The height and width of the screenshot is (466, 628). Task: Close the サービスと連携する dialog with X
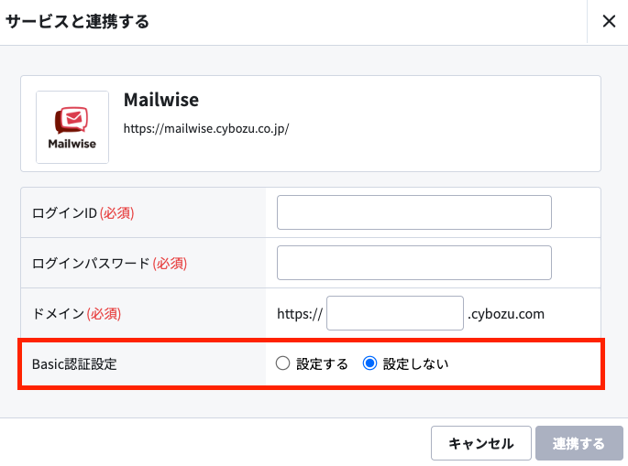609,21
